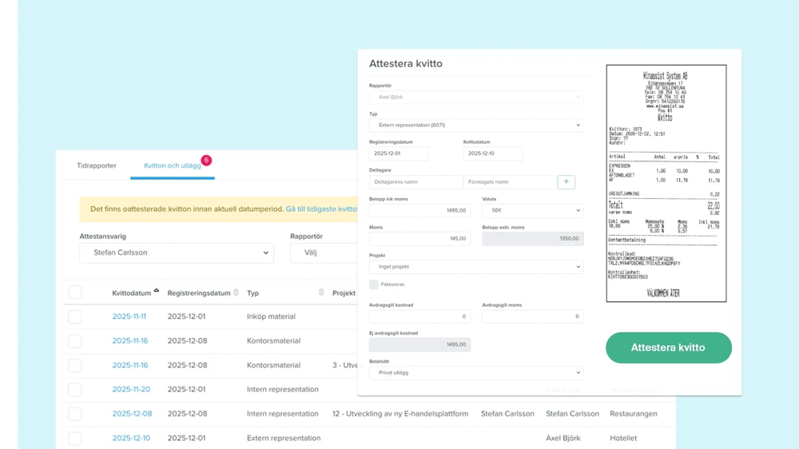Sort by Registreringsdatum column
The width and height of the screenshot is (799, 449).
(236, 293)
